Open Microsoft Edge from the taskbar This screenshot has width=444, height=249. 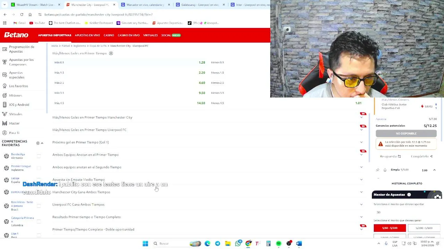(x=207, y=243)
